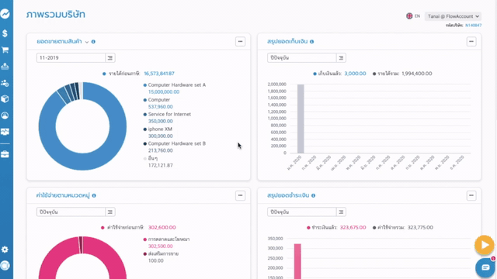The height and width of the screenshot is (279, 497).
Task: Click info icon next to สรุปยอดชำระเงิน
Action: [x=313, y=195]
